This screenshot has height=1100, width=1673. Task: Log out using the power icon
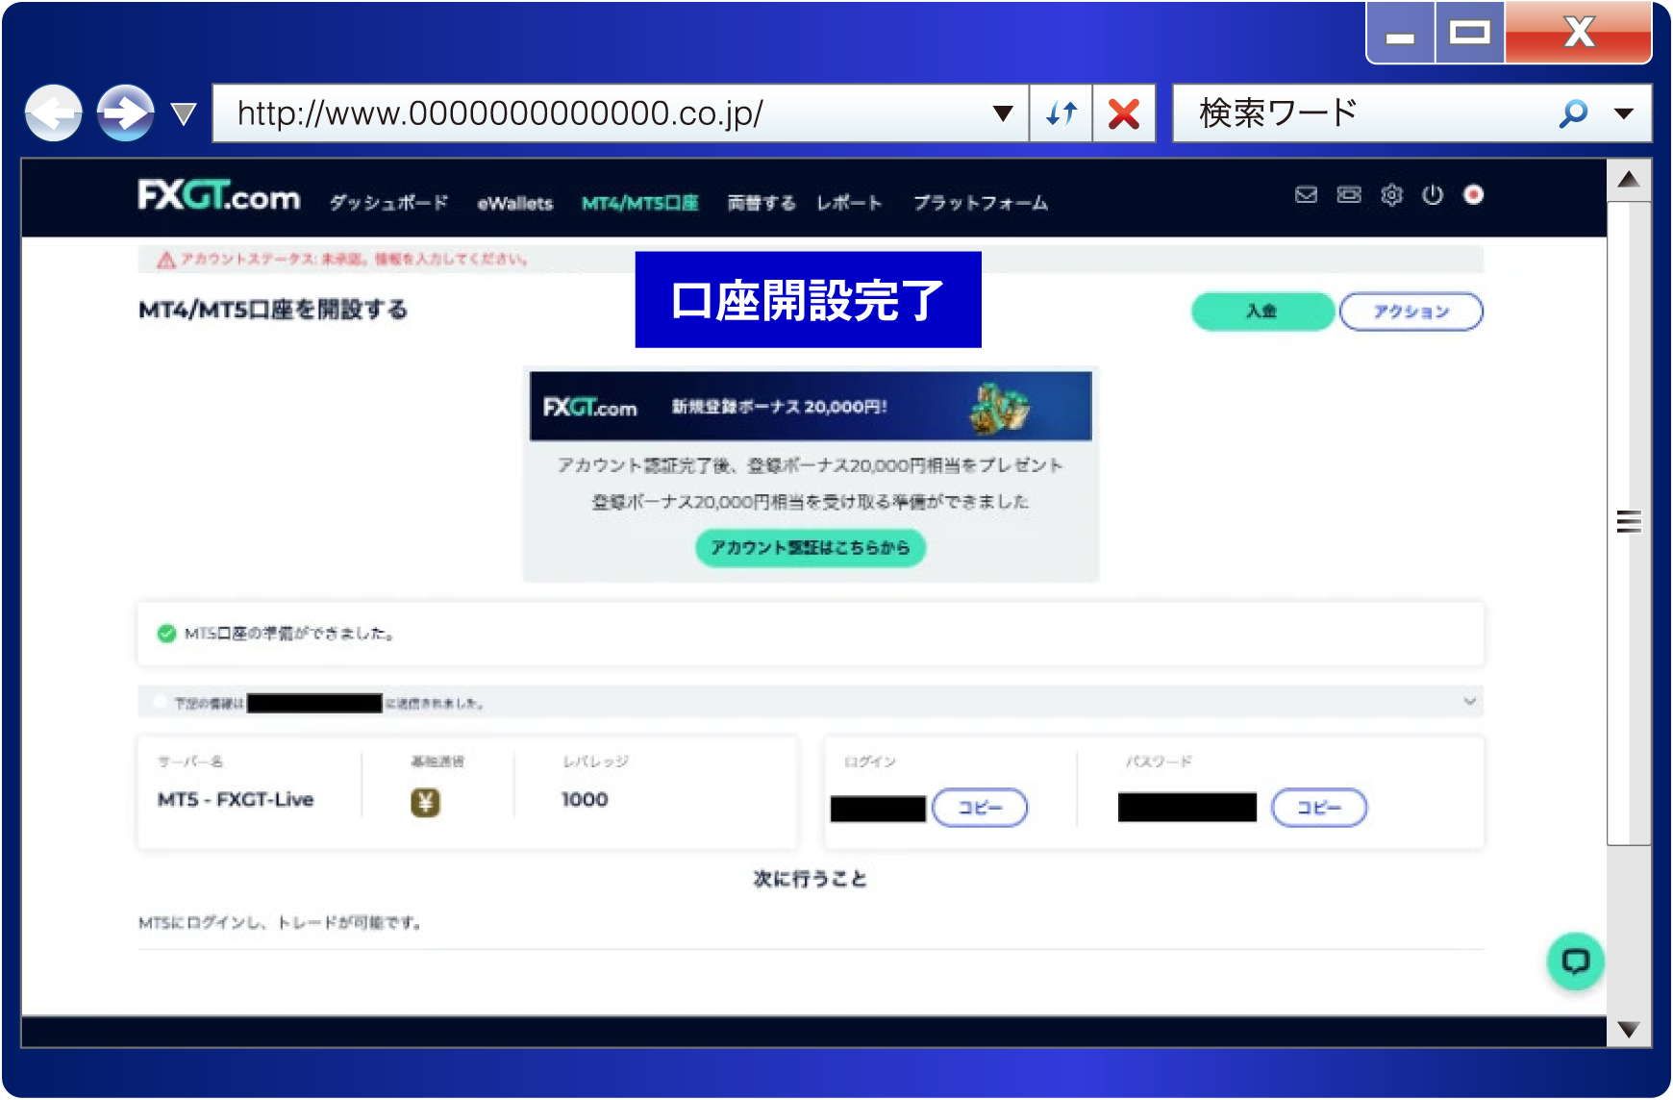pyautogui.click(x=1433, y=195)
